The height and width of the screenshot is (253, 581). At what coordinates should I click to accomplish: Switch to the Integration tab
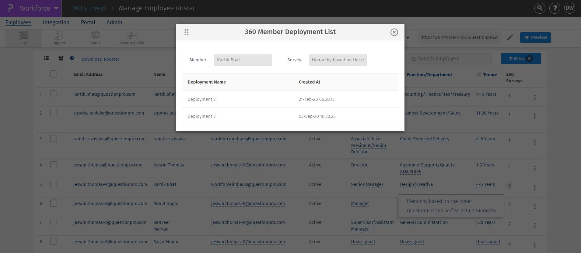pyautogui.click(x=56, y=22)
